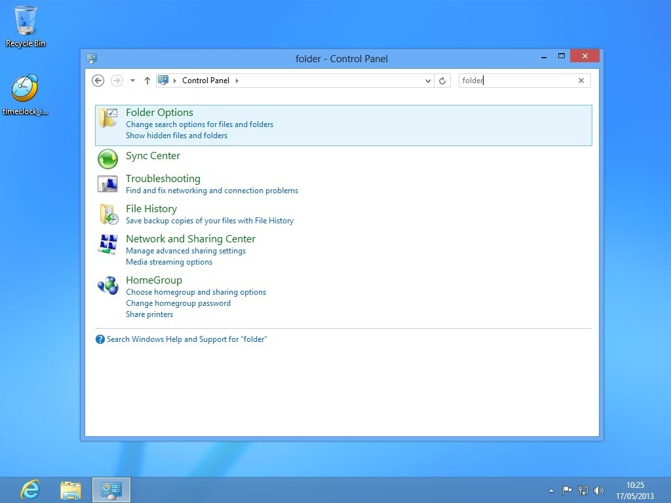
Task: Open the Sync Center green icon
Action: (108, 158)
